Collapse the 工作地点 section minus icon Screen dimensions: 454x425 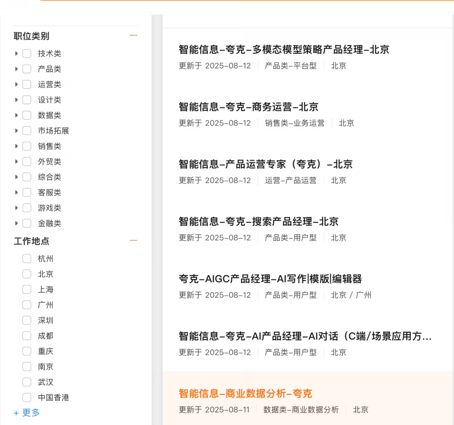point(133,240)
